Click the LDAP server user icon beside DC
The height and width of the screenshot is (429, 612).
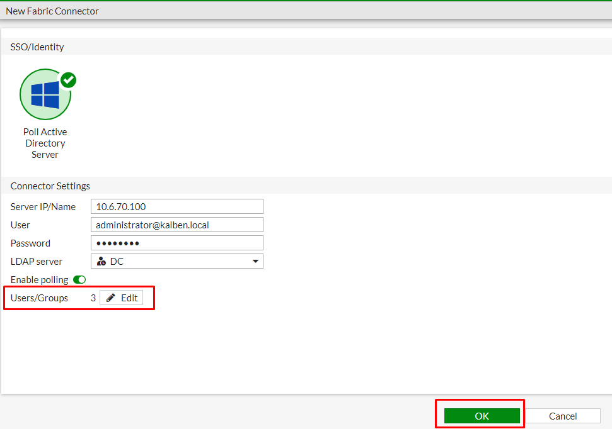pyautogui.click(x=101, y=262)
